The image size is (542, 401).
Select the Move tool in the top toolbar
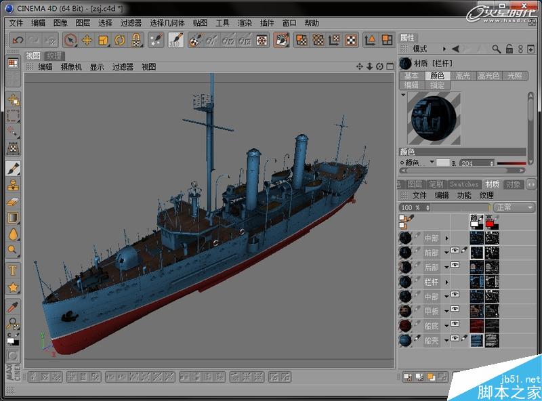[x=87, y=40]
